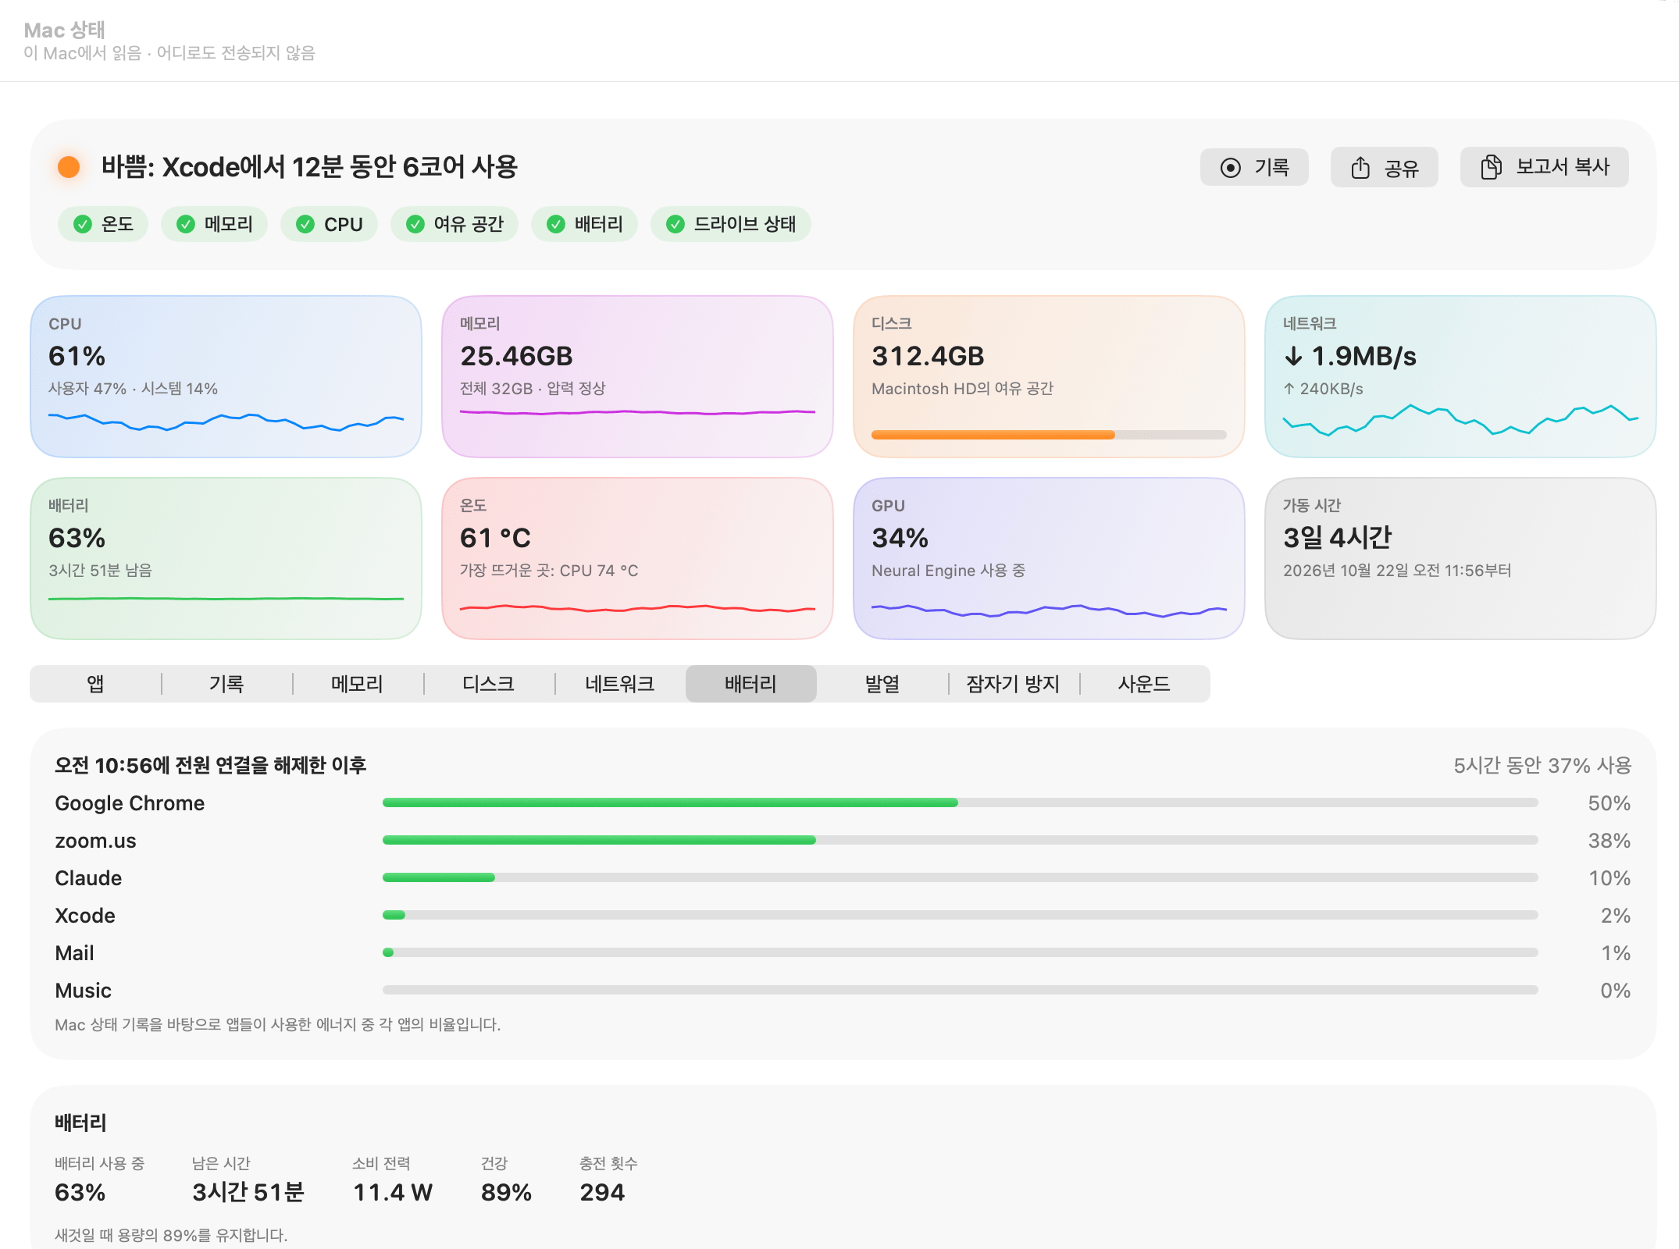
Task: Click green checkmark on 여유 공간 chip
Action: (415, 225)
